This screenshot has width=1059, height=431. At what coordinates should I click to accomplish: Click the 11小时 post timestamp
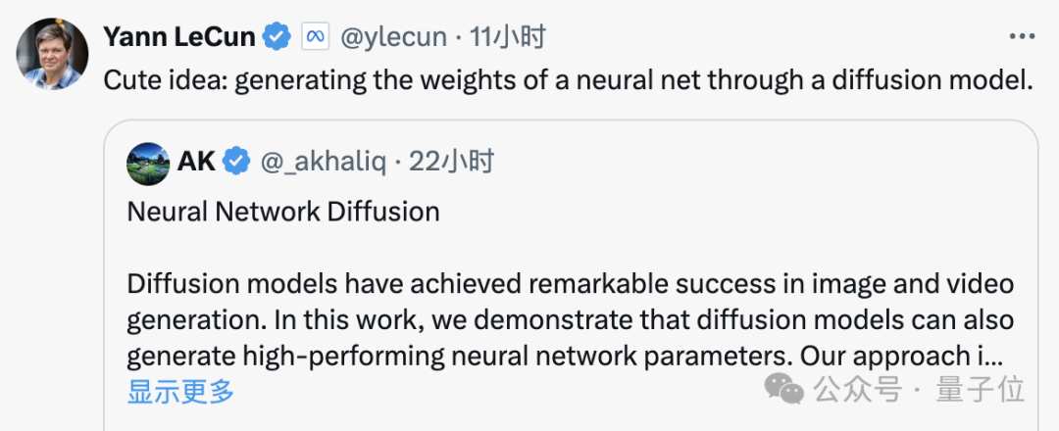(507, 37)
